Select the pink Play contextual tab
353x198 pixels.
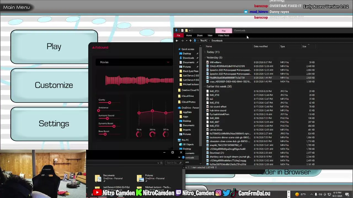[x=224, y=31]
